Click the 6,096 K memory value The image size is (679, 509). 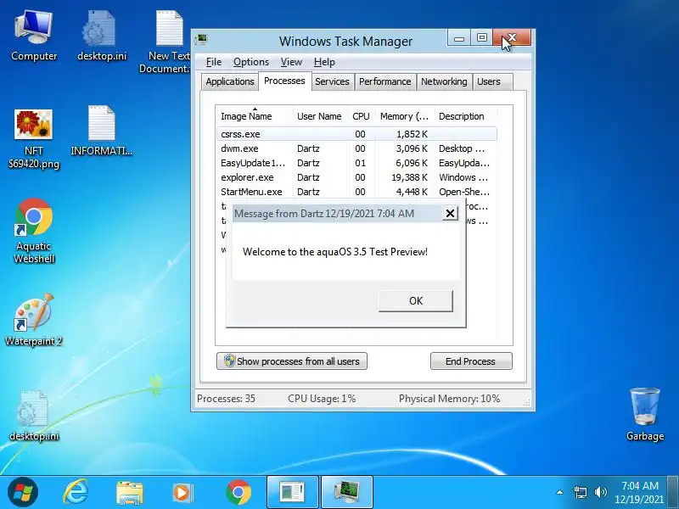coord(412,163)
